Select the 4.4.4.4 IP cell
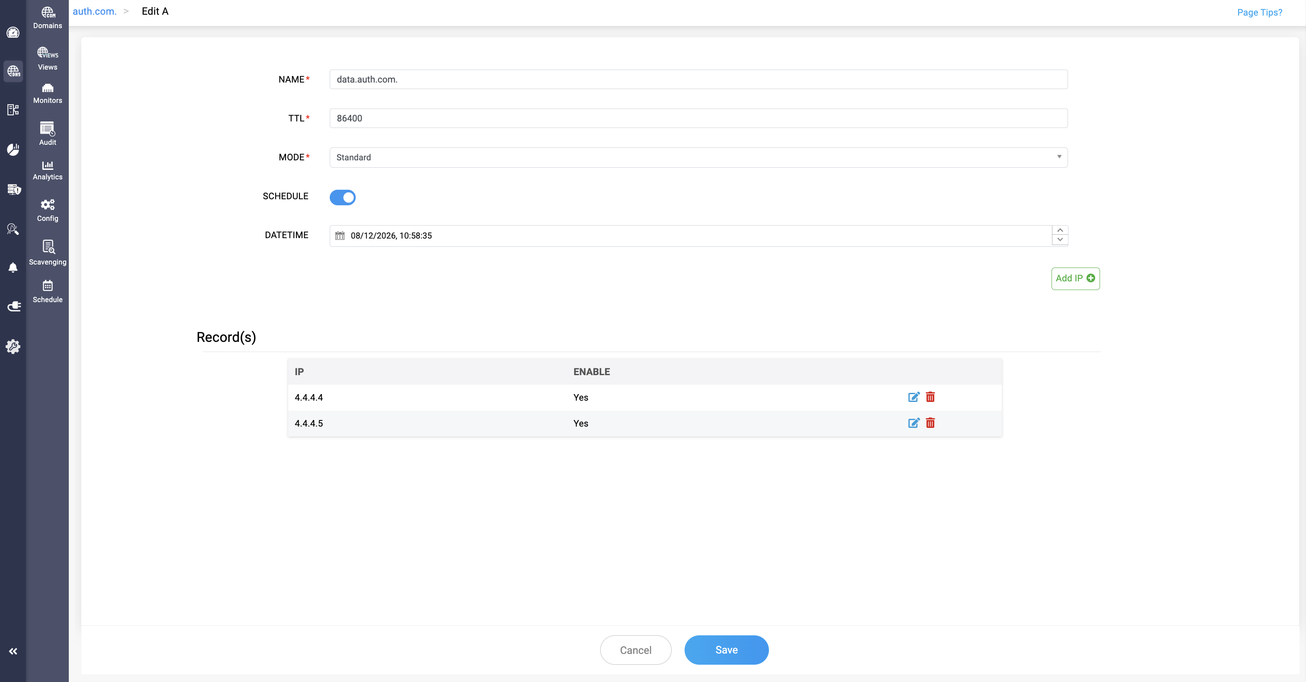 click(309, 398)
